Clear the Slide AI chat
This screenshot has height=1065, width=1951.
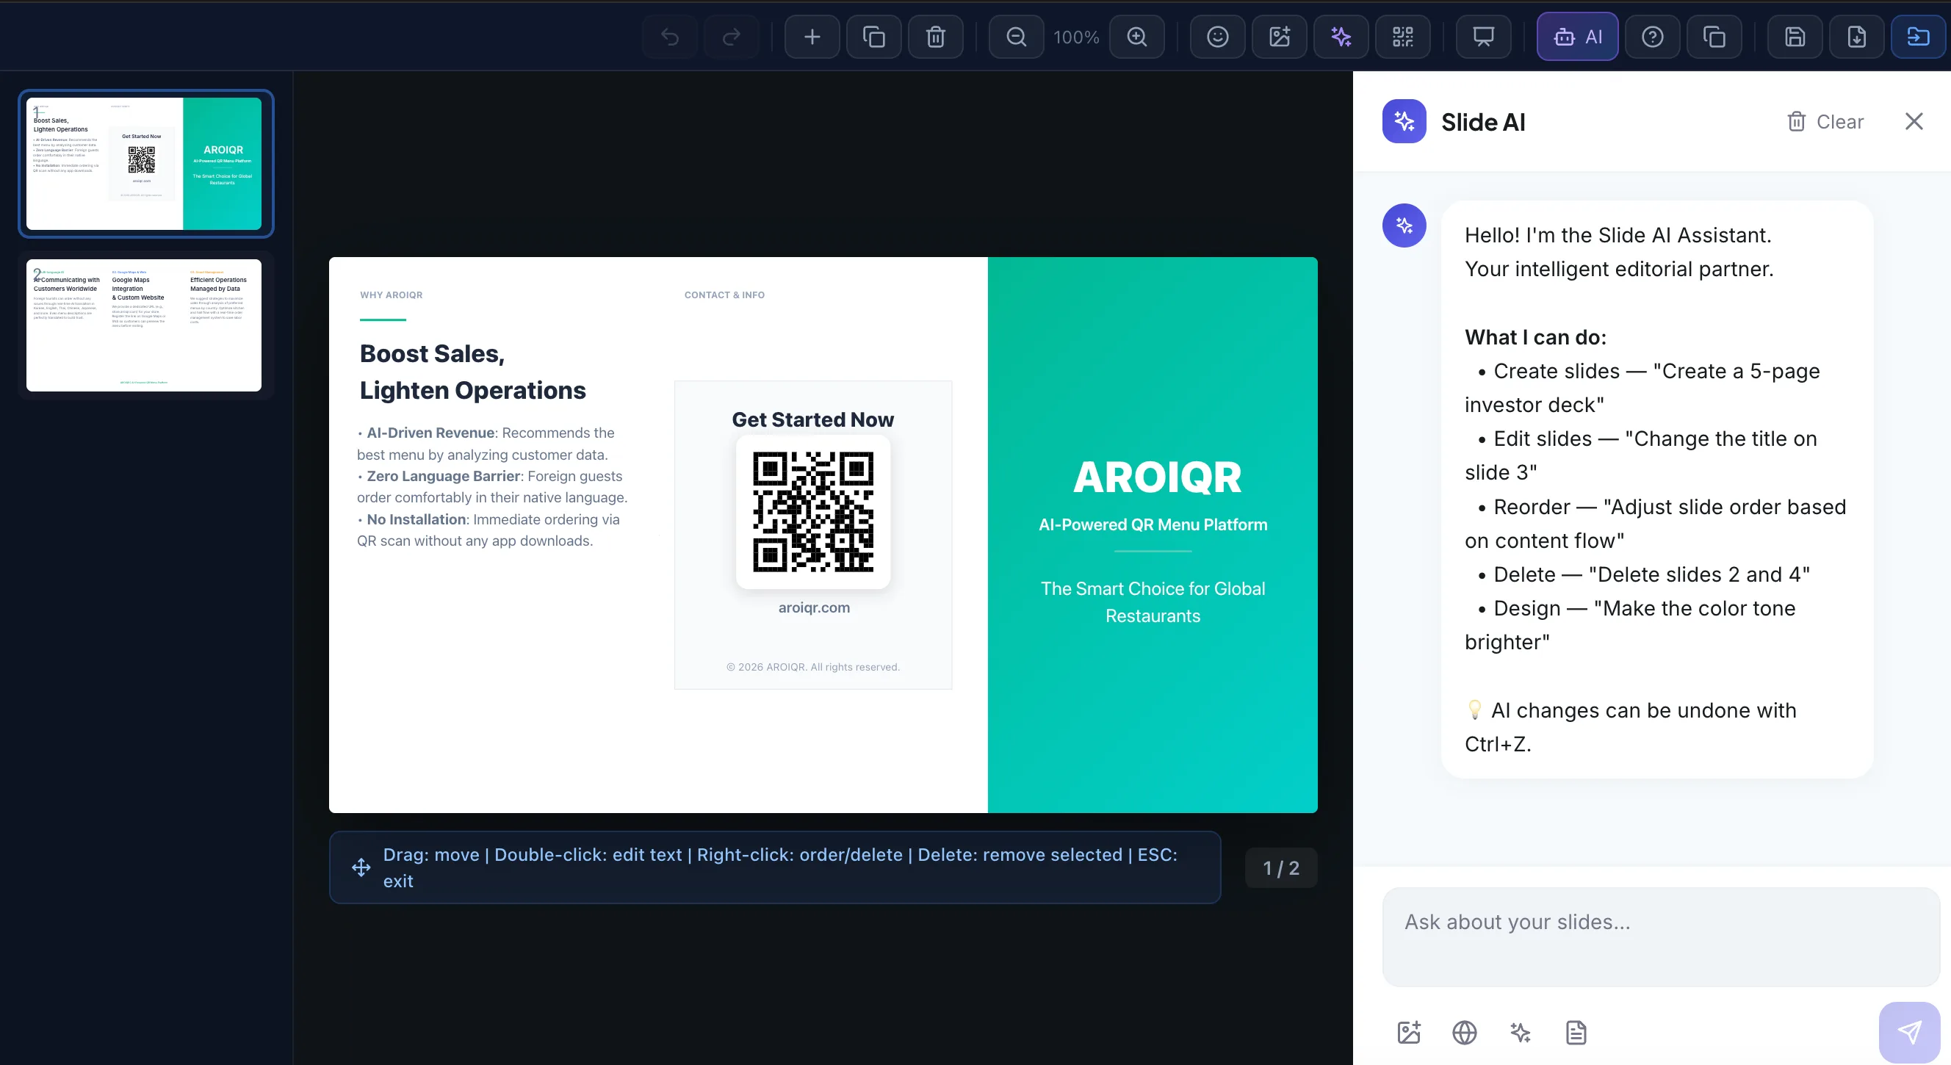coord(1826,121)
